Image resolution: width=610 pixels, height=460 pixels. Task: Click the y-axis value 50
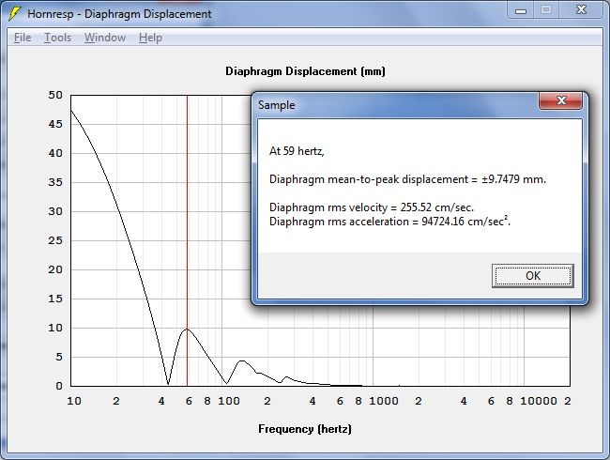click(55, 95)
